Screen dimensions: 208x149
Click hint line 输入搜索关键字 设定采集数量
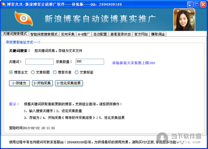pyautogui.click(x=53, y=111)
